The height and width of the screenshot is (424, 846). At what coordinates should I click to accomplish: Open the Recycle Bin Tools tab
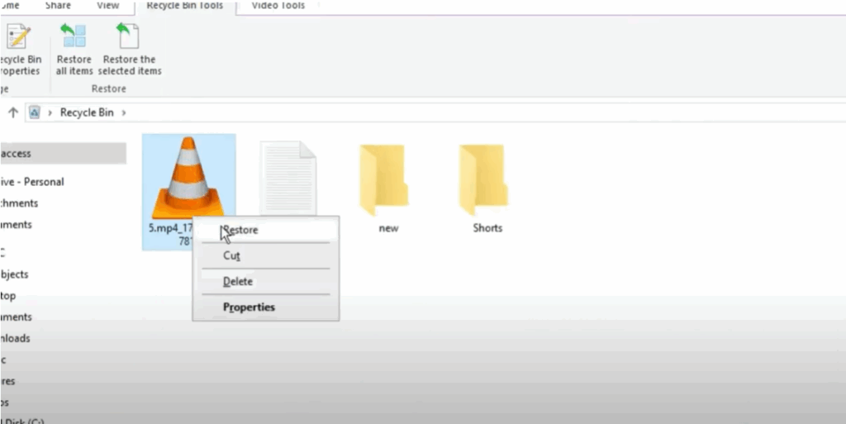tap(184, 6)
